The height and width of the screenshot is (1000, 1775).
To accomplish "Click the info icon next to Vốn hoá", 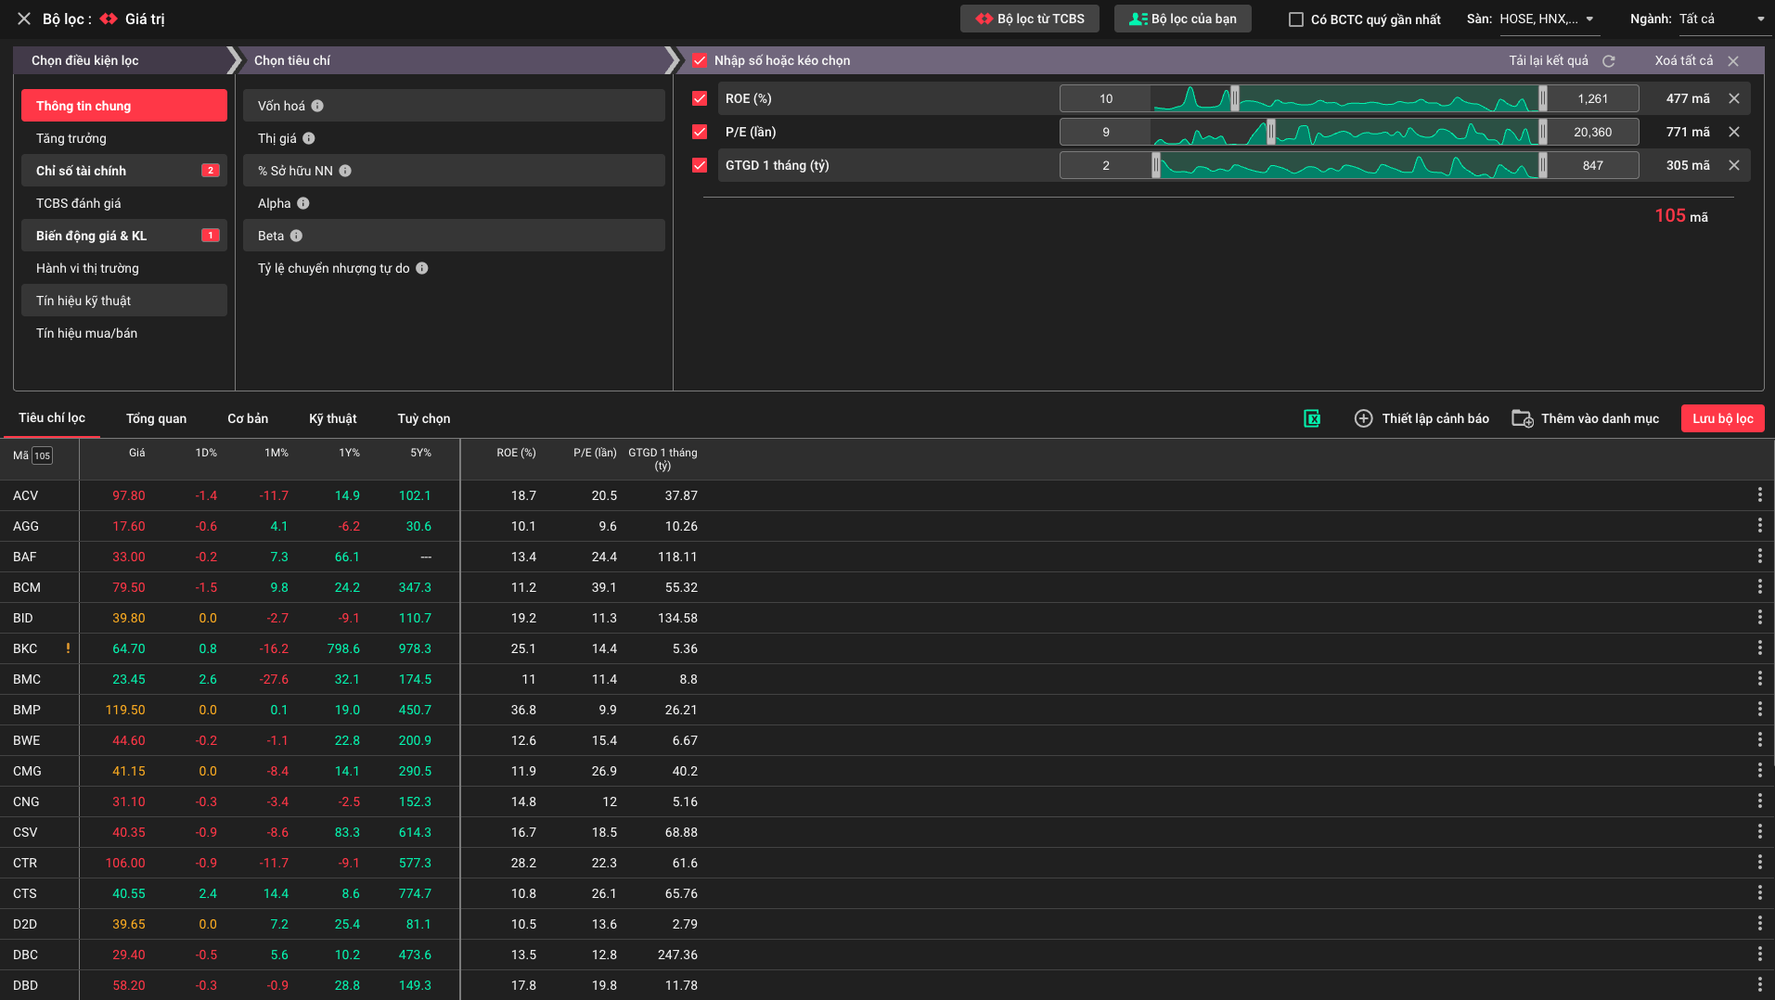I will [x=317, y=106].
